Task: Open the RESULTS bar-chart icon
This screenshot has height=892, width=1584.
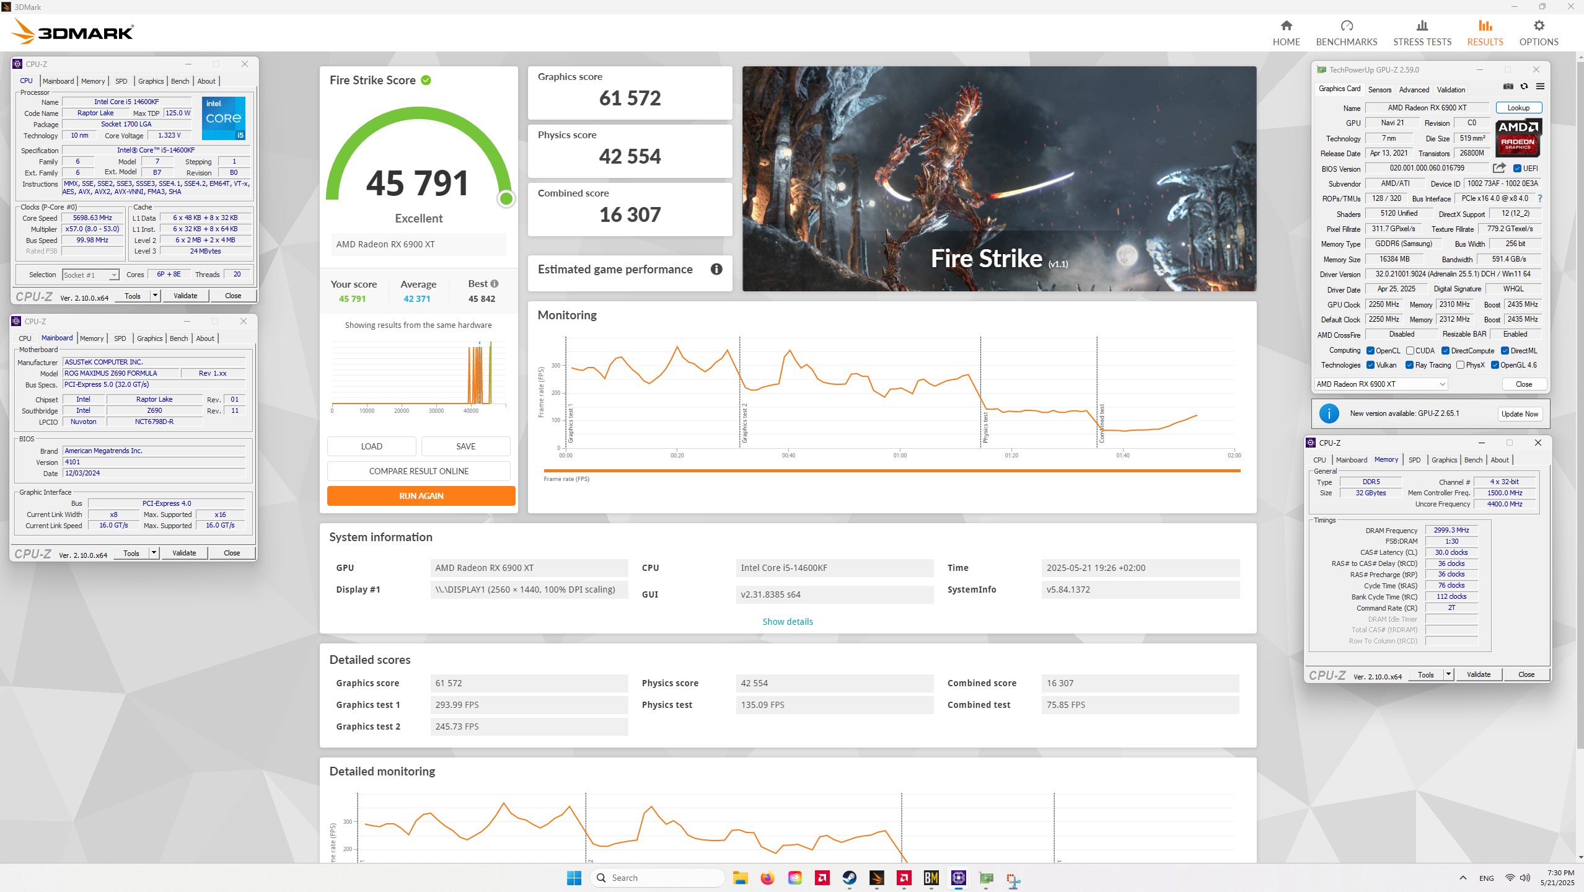Action: pos(1485,25)
